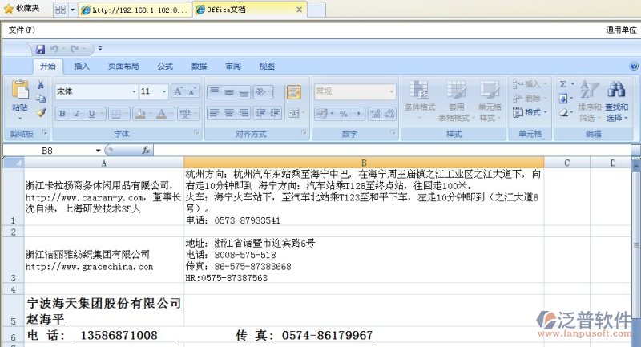Click the decrease indent icon
Image resolution: width=641 pixels, height=347 pixels.
tap(261, 113)
